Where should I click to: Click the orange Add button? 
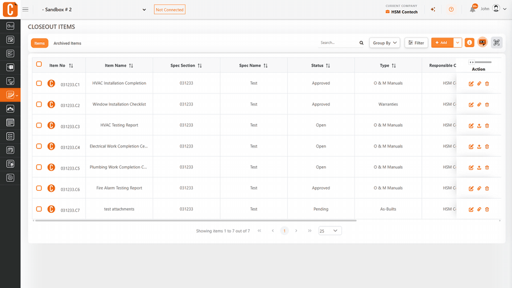click(x=442, y=43)
